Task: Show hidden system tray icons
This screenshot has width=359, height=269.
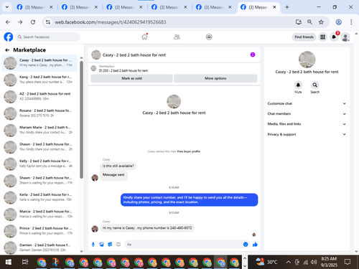Action: [x=289, y=262]
